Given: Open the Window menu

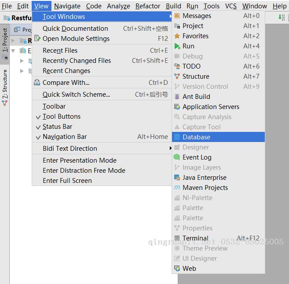Looking at the screenshot, I should (x=255, y=6).
